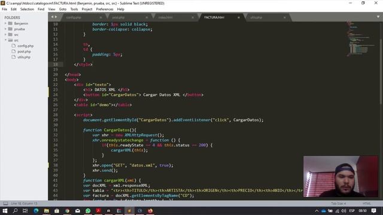Select the prueba folder label
The image size is (383, 215).
(x=19, y=29)
